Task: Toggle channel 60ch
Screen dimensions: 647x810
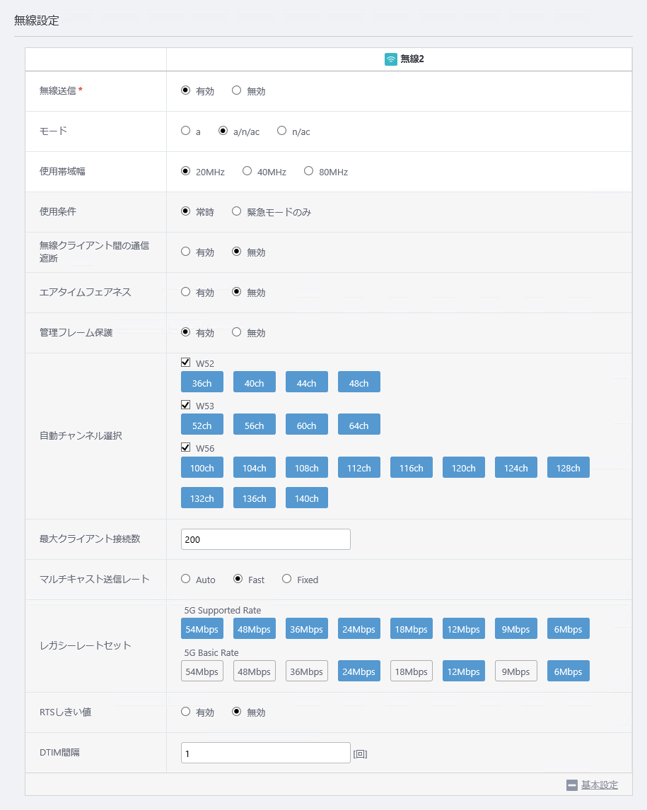Action: [306, 425]
